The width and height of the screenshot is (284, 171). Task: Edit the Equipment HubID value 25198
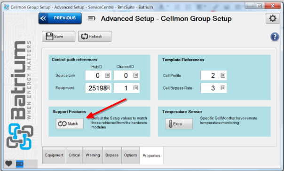98,88
